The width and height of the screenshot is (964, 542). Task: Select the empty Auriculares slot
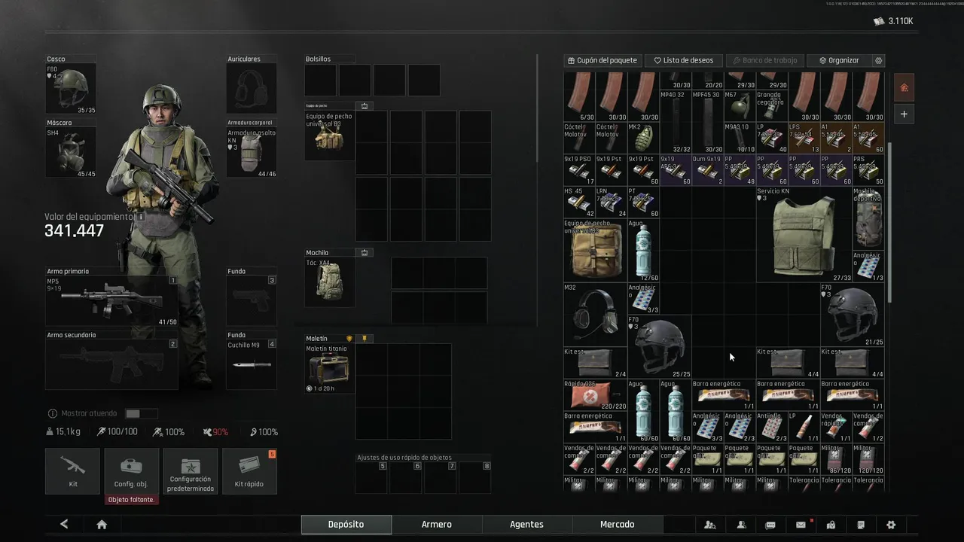pos(252,89)
